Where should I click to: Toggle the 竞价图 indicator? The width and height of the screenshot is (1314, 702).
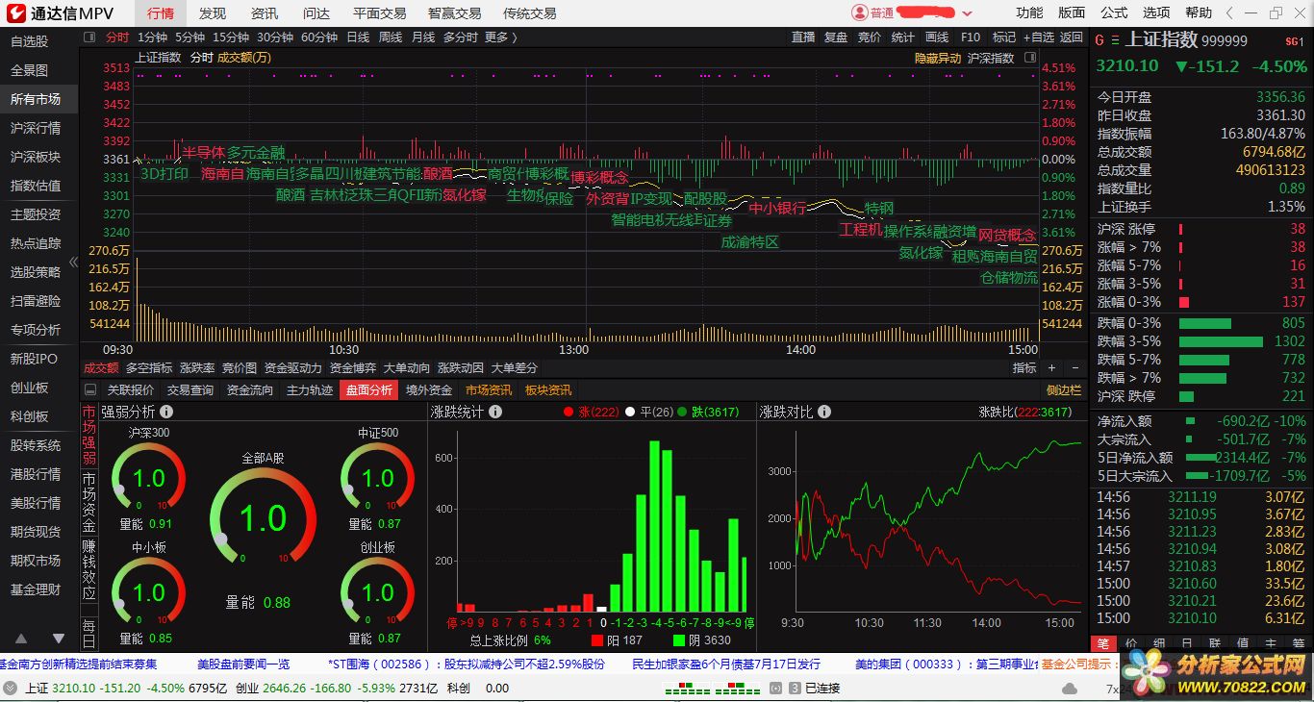pos(240,367)
